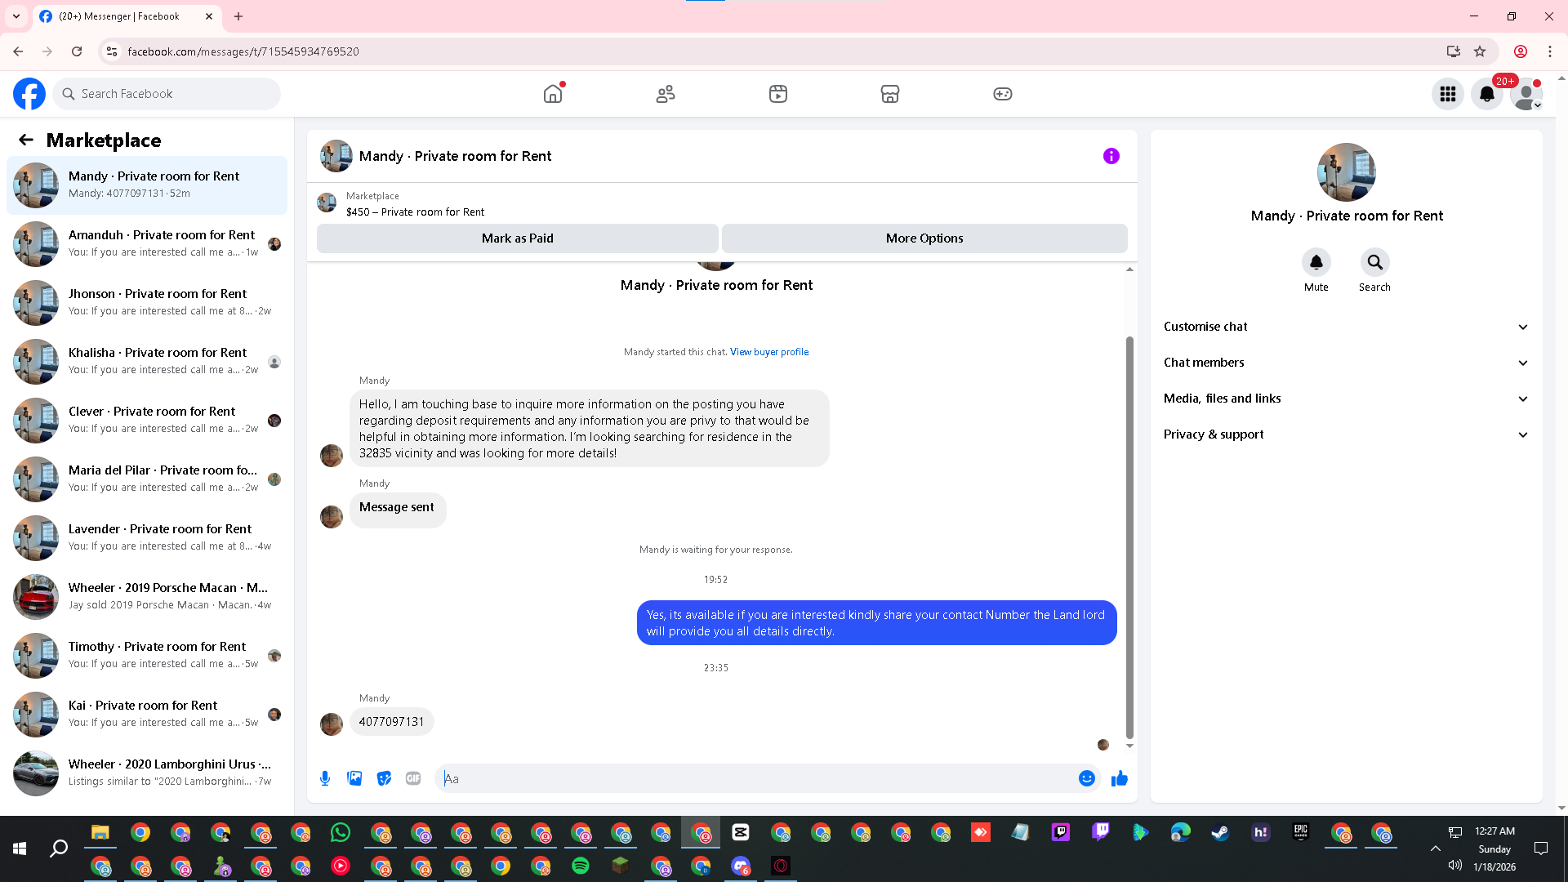Mute the Mandy conversation
The image size is (1568, 882).
[x=1316, y=263]
